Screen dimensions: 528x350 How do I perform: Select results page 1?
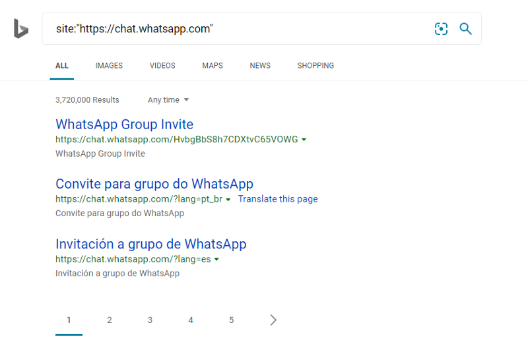point(69,320)
